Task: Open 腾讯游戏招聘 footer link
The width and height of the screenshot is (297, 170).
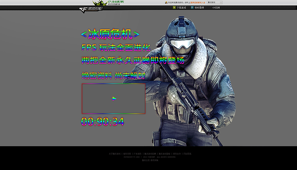Action: point(150,154)
